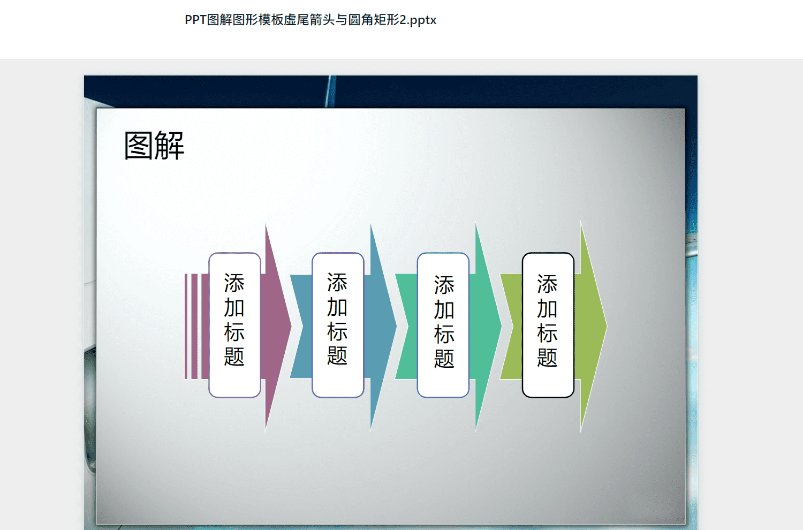The width and height of the screenshot is (803, 530).
Task: Select the 图解 slide title
Action: (x=154, y=146)
